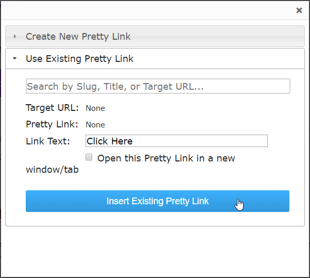The width and height of the screenshot is (310, 278).
Task: Focus the Search by Slug, Title, or Target URL field
Action: pos(158,86)
